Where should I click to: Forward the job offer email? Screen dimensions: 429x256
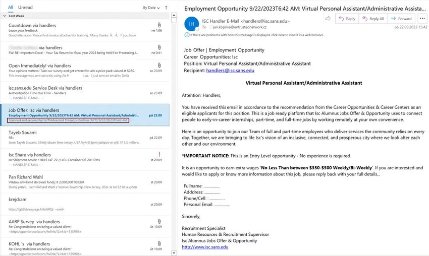coord(401,19)
